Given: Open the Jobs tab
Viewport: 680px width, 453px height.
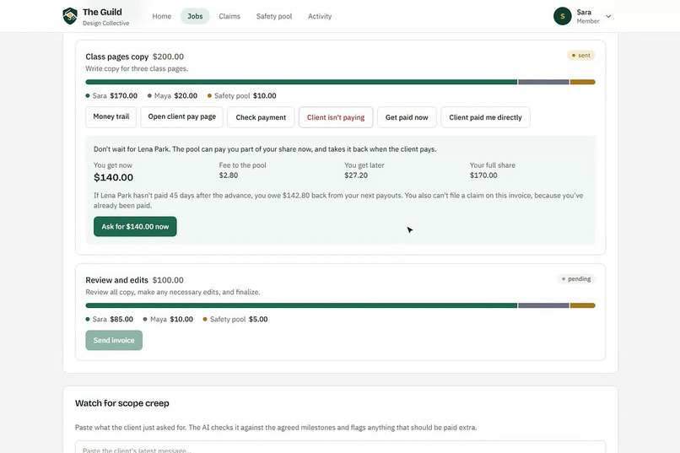Looking at the screenshot, I should point(195,16).
